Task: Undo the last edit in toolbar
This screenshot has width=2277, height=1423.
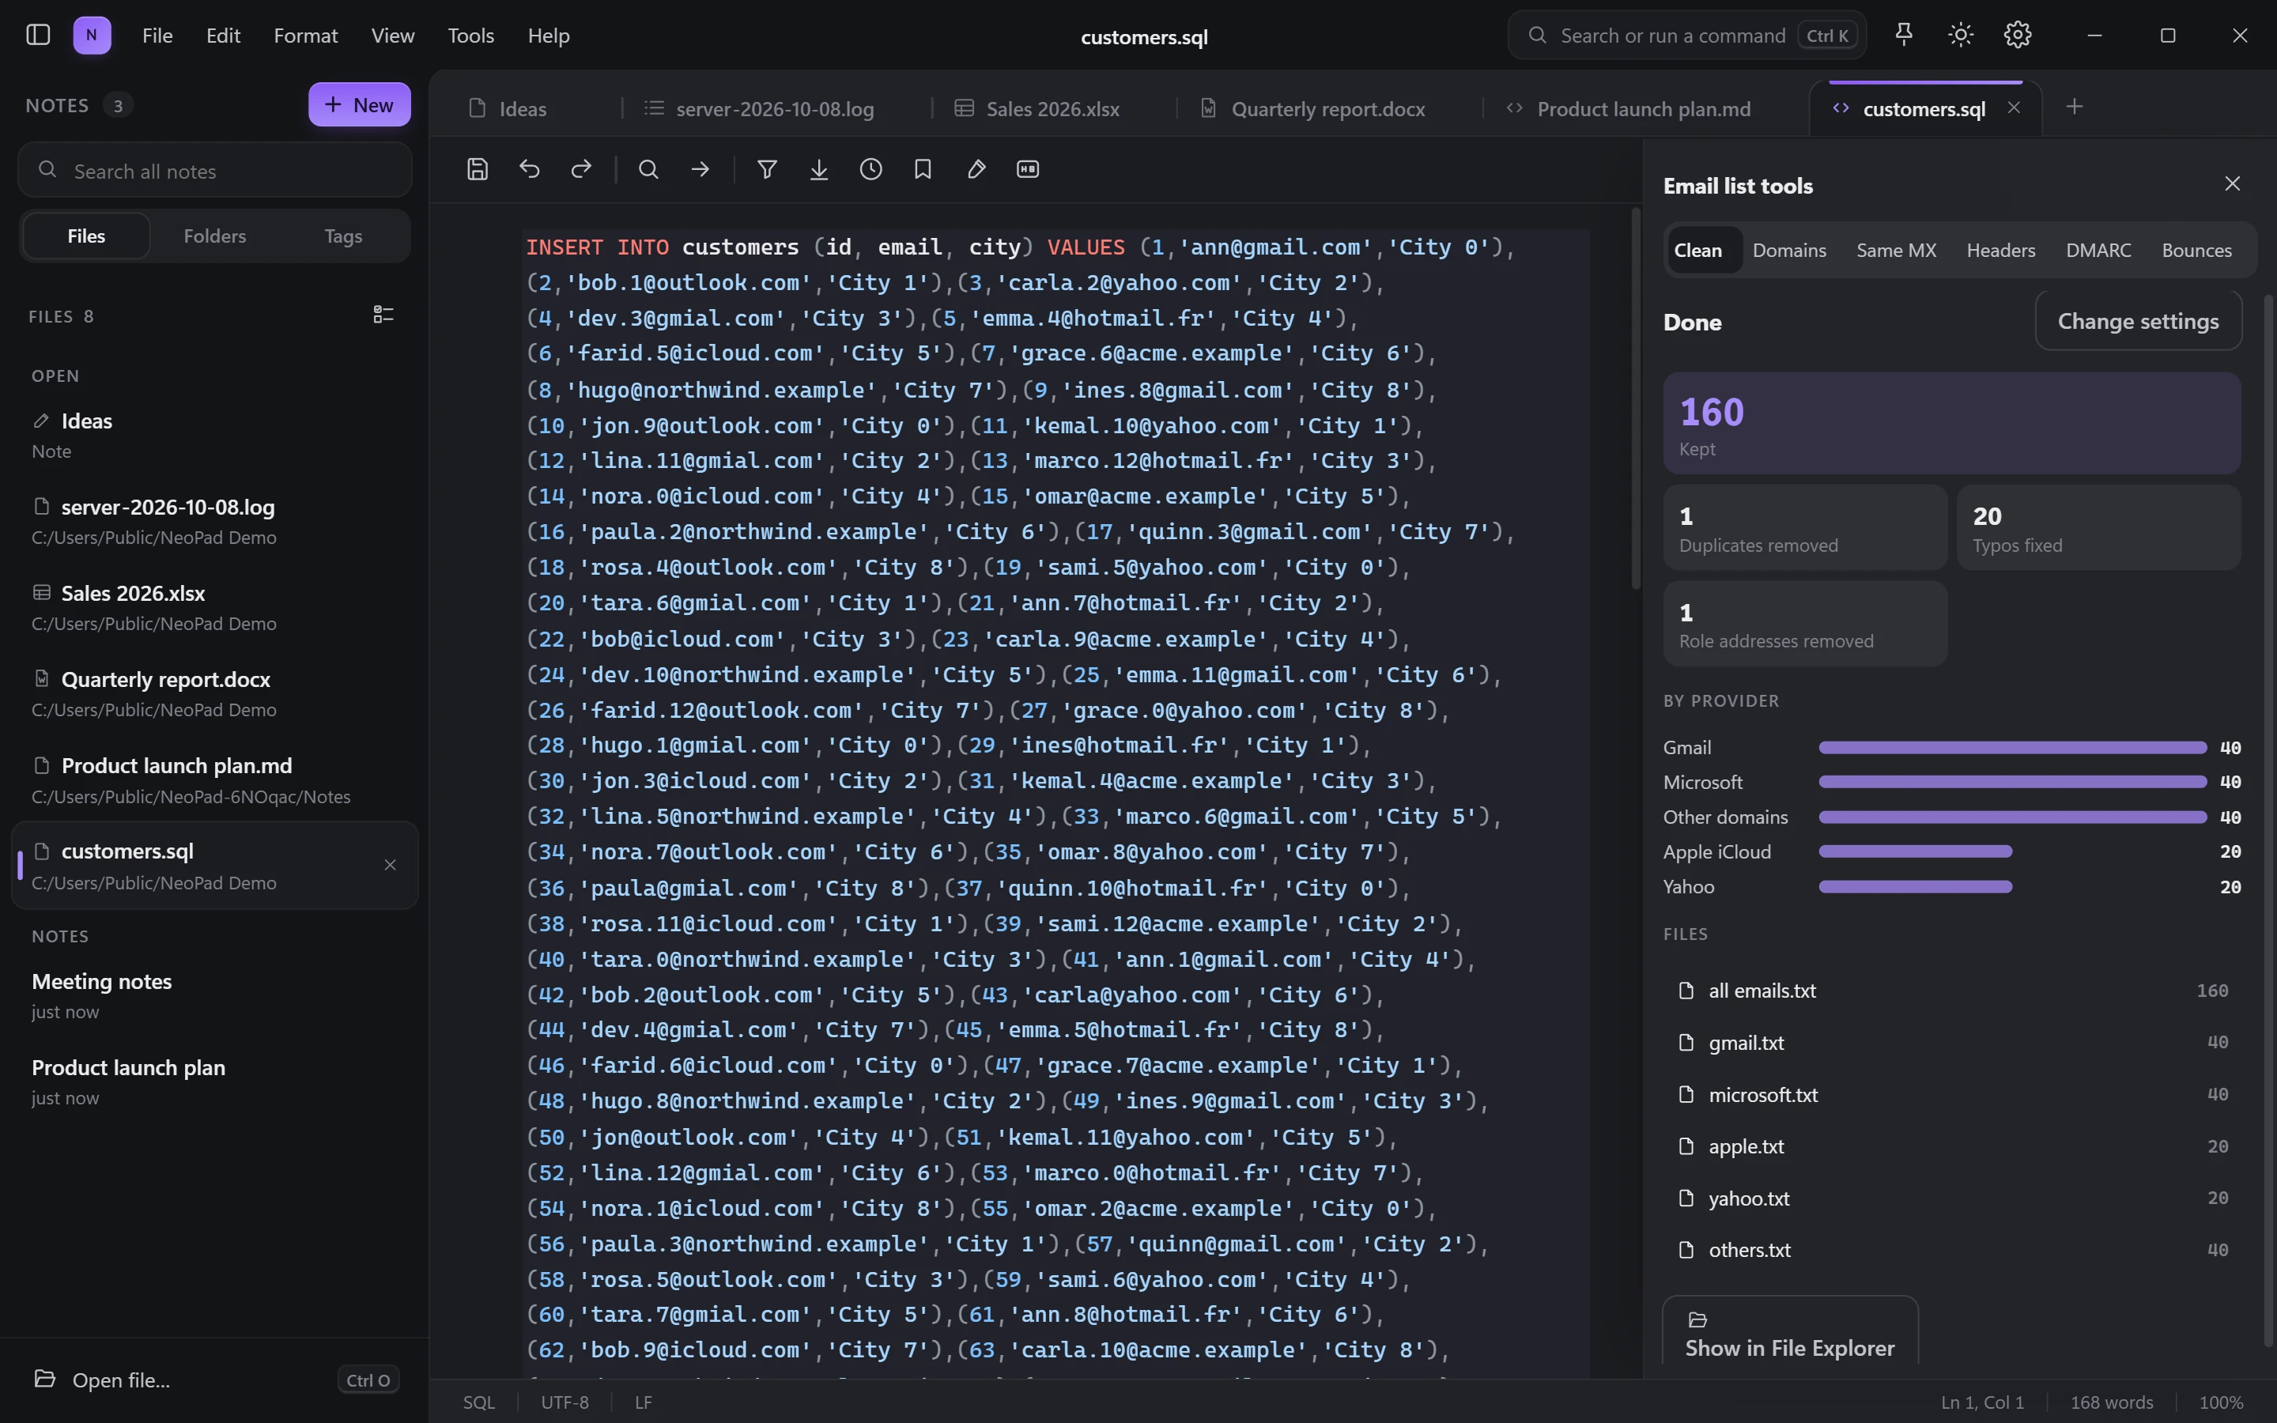Action: coord(530,169)
